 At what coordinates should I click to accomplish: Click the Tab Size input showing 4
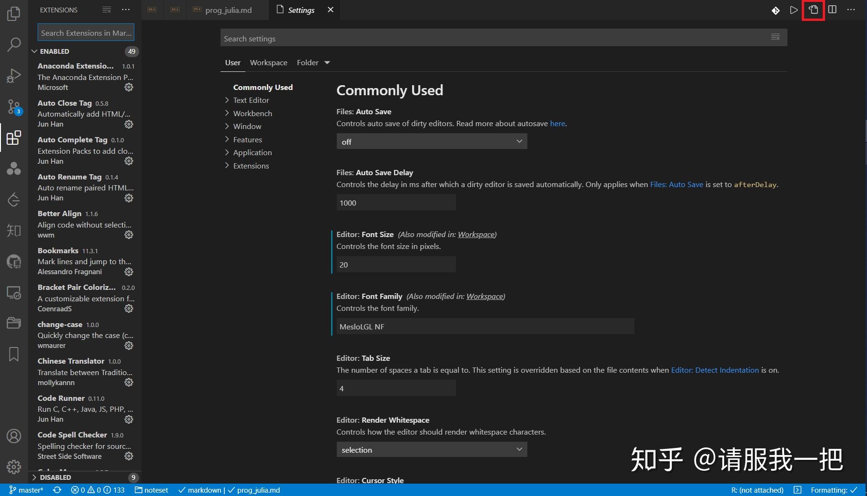(396, 388)
